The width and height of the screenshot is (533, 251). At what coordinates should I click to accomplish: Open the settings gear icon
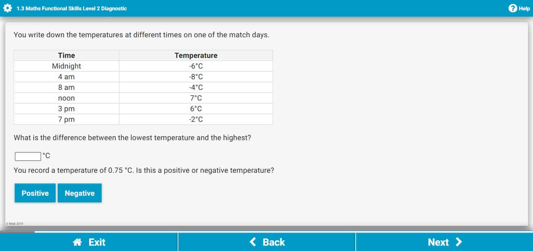coord(8,8)
